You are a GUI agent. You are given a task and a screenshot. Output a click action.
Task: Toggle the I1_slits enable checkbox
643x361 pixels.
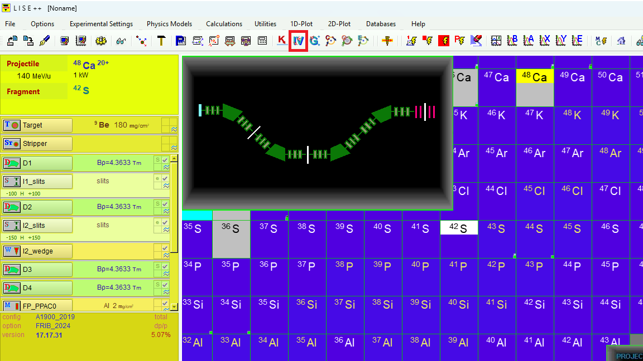click(x=165, y=178)
